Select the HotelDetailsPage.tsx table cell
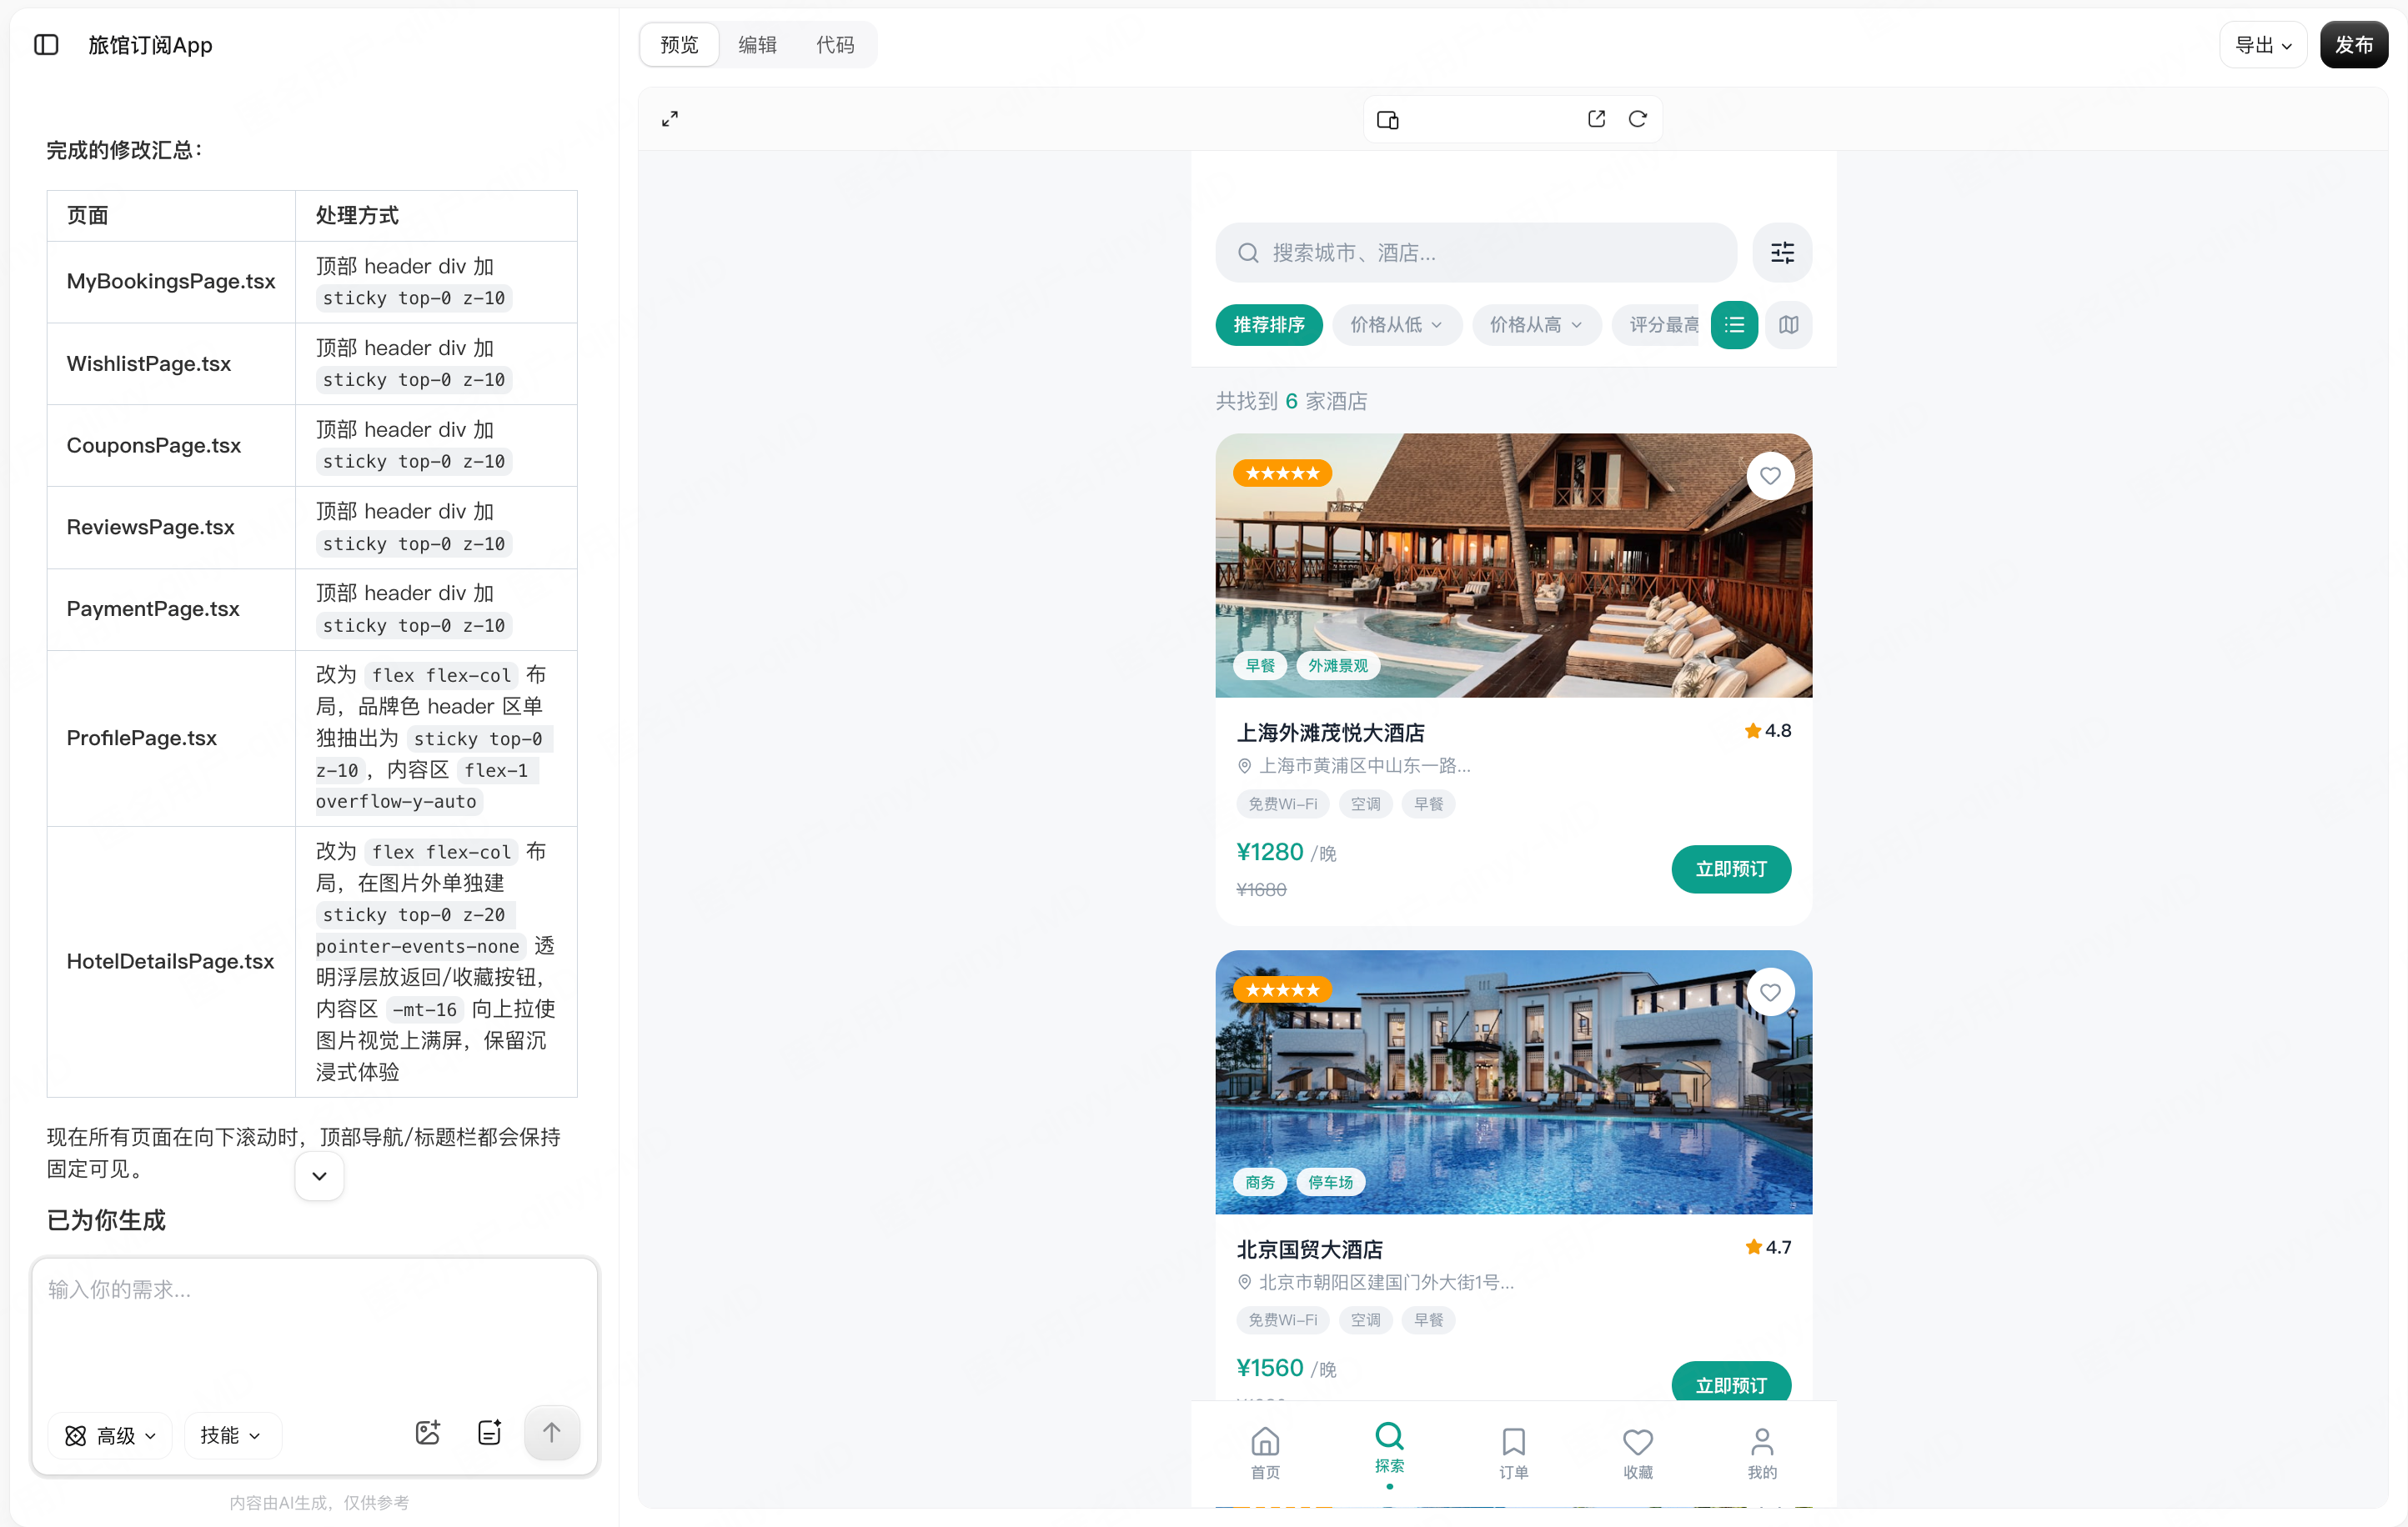The width and height of the screenshot is (2408, 1527). coord(171,961)
